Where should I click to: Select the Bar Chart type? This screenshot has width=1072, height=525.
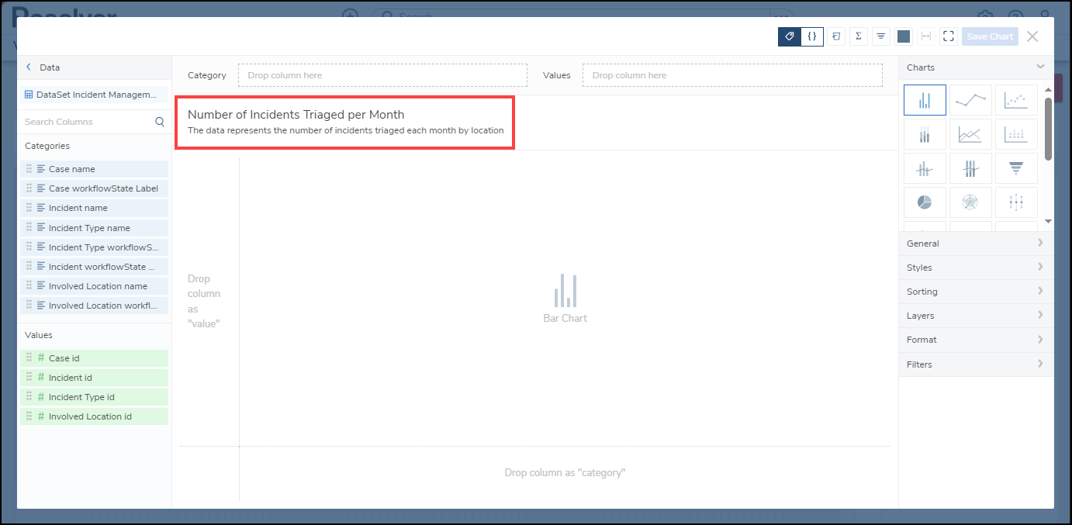tap(925, 100)
